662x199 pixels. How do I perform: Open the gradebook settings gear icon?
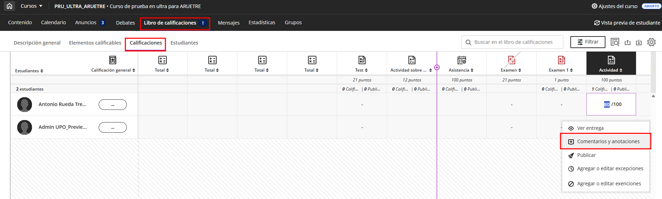click(651, 42)
